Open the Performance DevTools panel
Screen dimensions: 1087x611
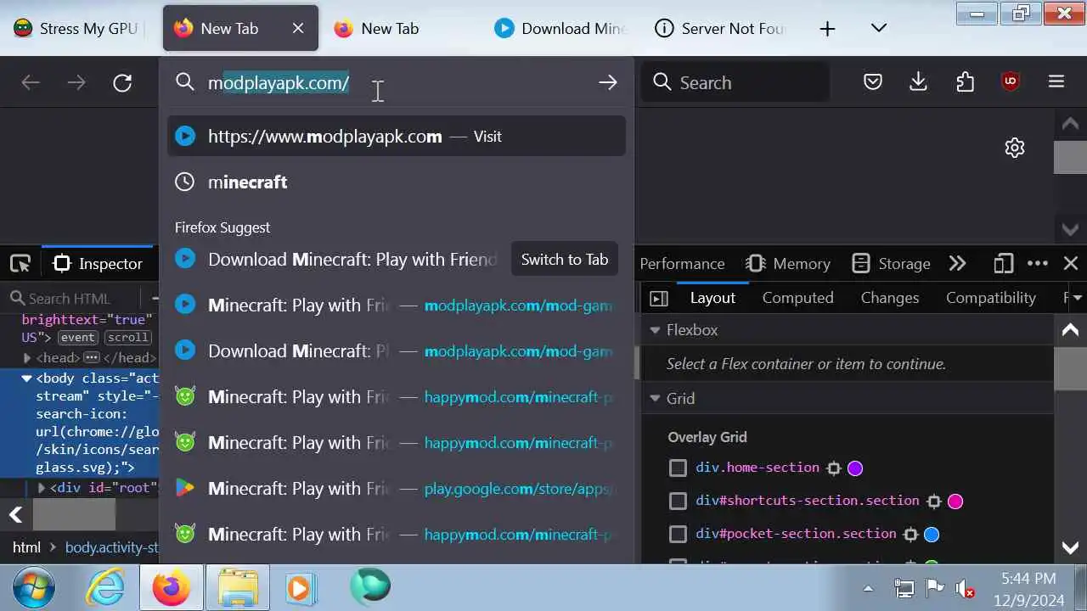tap(682, 264)
